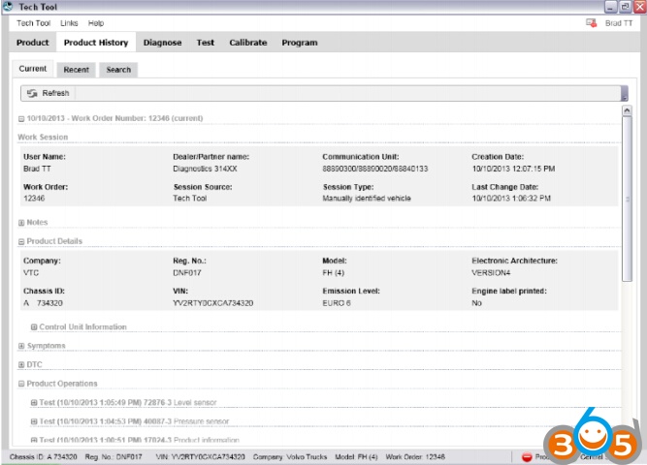Click Company Volvo Trucks in status bar
This screenshot has width=647, height=465.
tap(290, 456)
